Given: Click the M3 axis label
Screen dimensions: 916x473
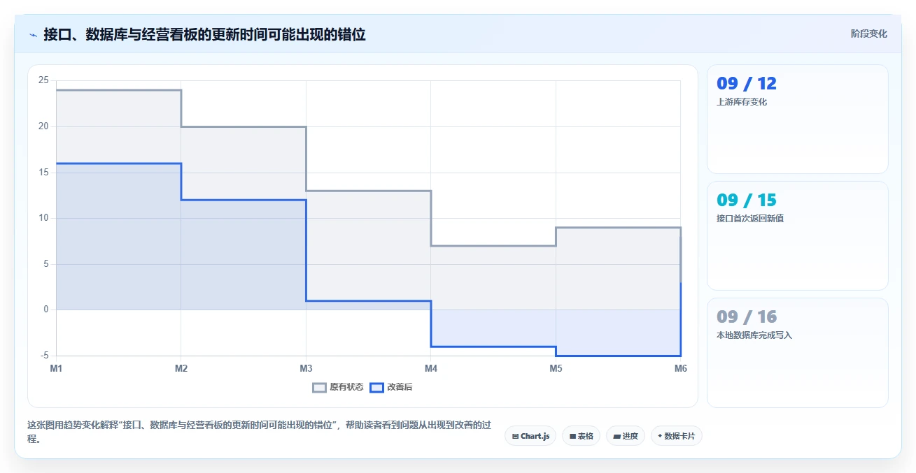Looking at the screenshot, I should pyautogui.click(x=306, y=368).
